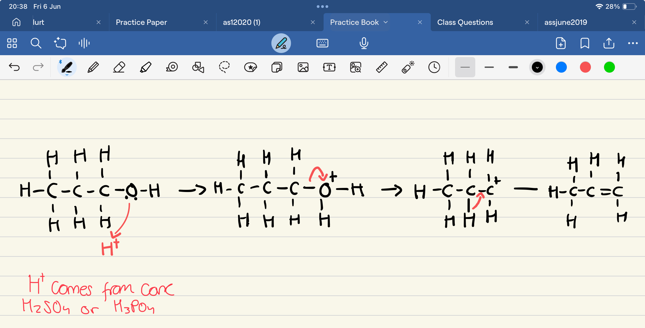Toggle the pen drawing mode button
The width and height of the screenshot is (645, 328).
tap(281, 43)
